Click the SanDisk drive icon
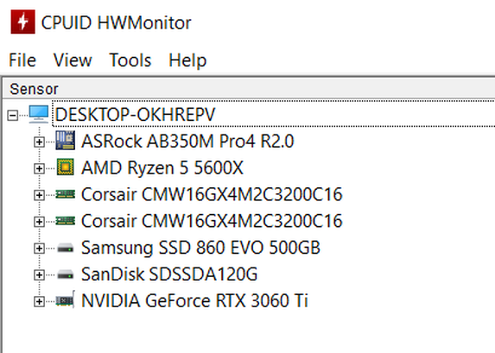The width and height of the screenshot is (495, 353). [66, 274]
